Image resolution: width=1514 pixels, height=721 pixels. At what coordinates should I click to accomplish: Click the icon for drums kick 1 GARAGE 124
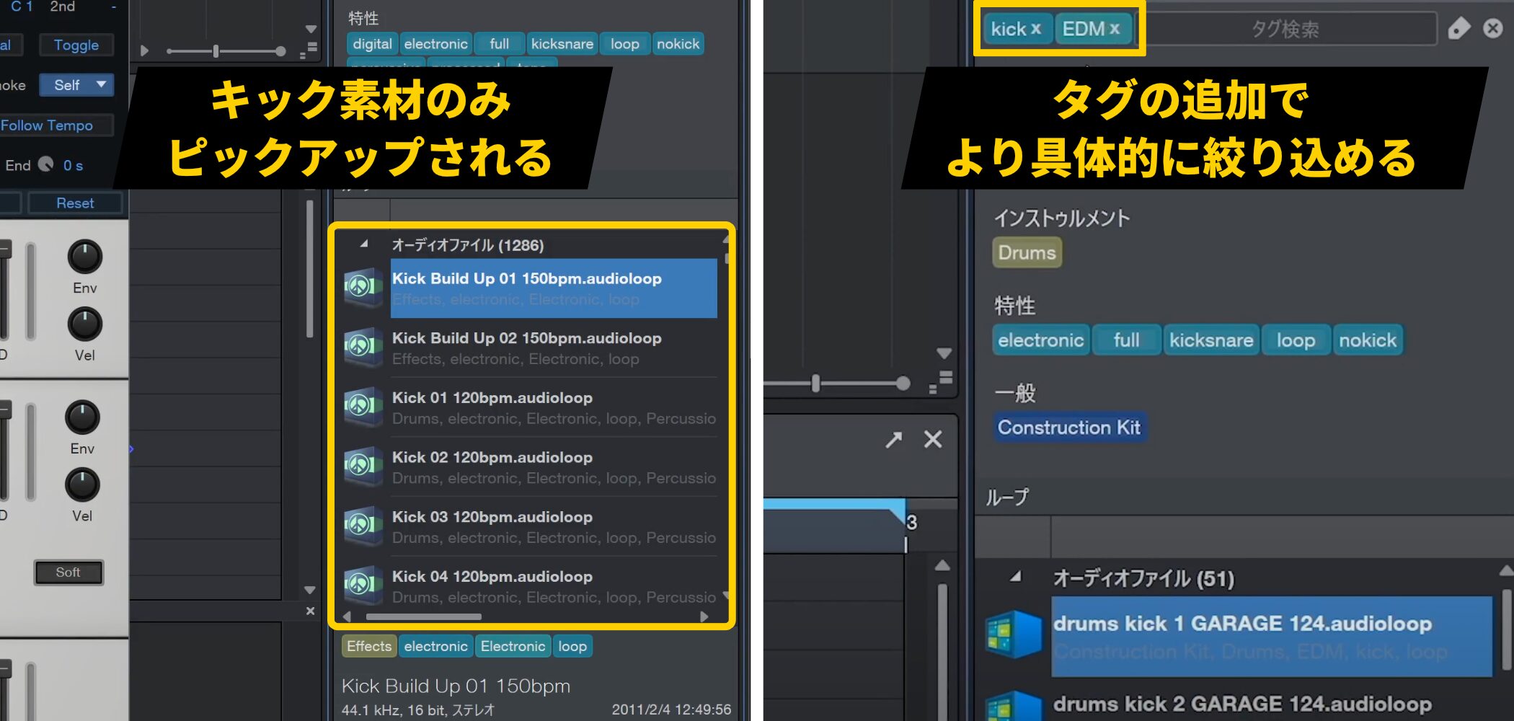(x=1014, y=634)
